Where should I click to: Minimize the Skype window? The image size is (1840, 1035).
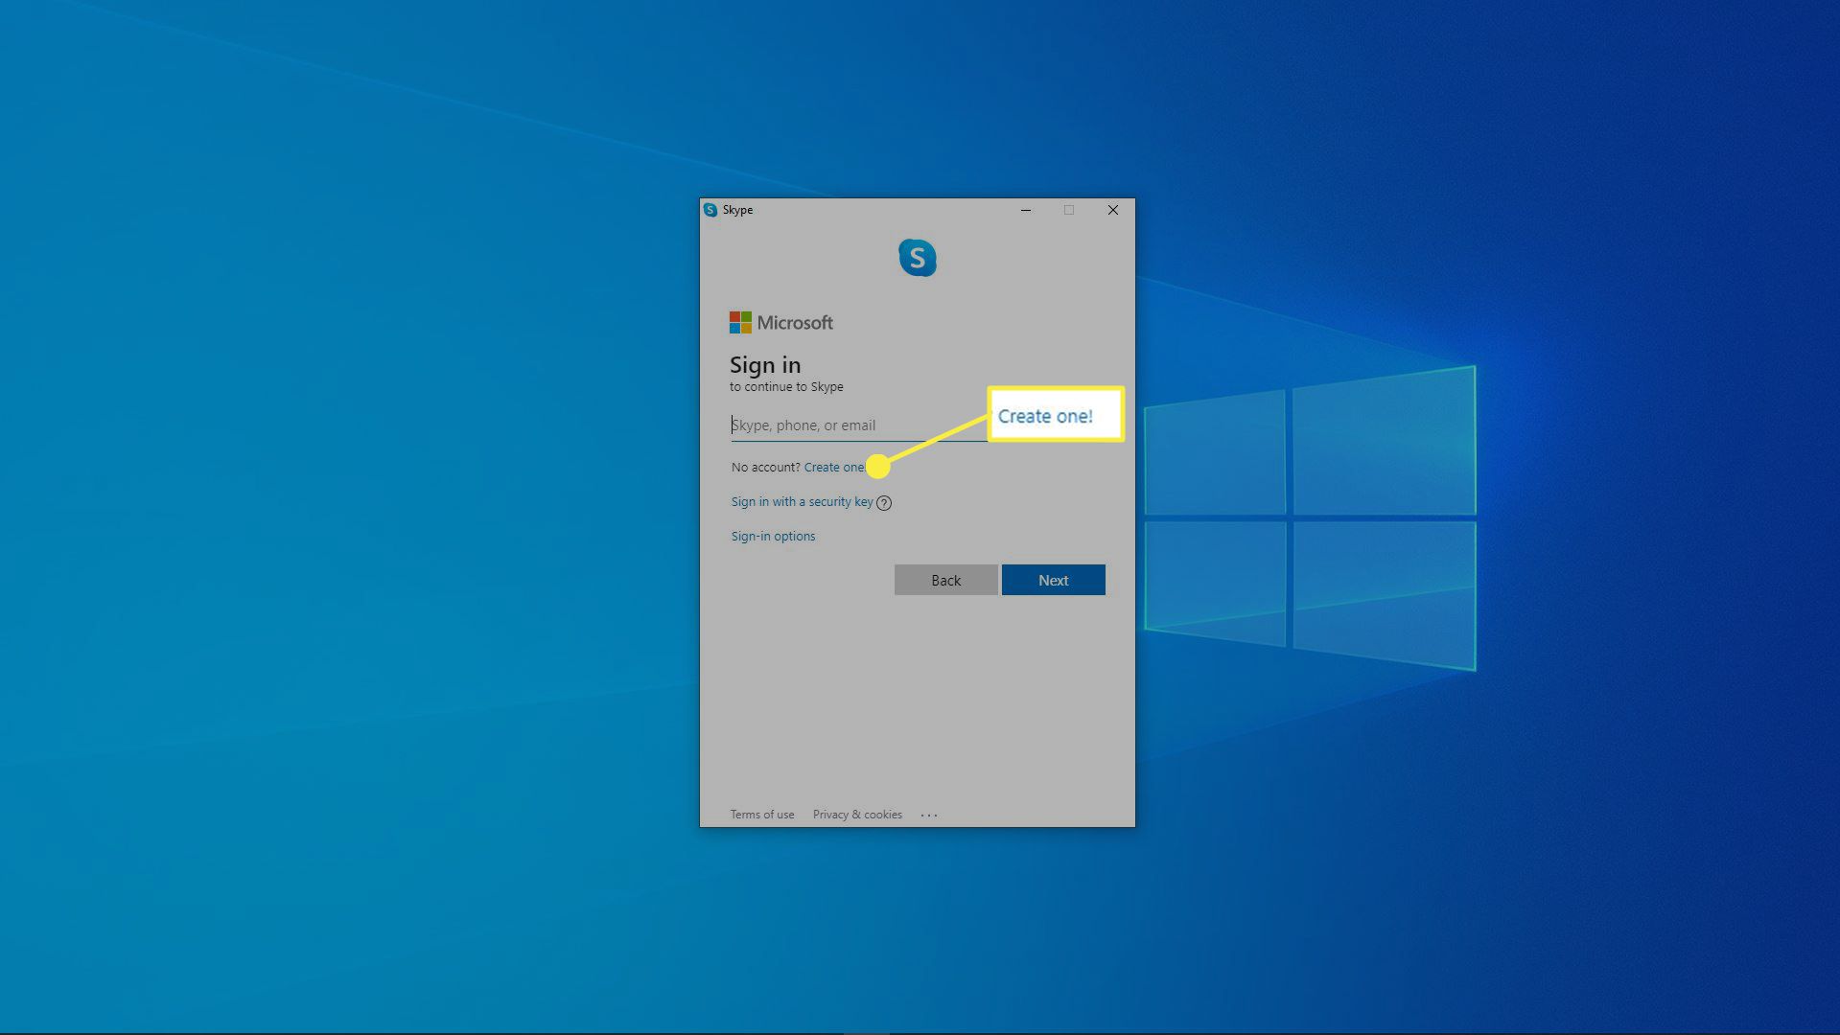click(x=1026, y=210)
